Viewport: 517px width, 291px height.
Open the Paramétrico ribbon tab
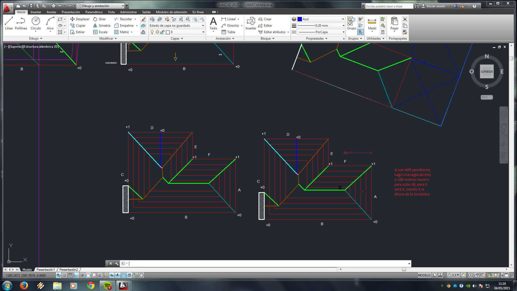(94, 12)
